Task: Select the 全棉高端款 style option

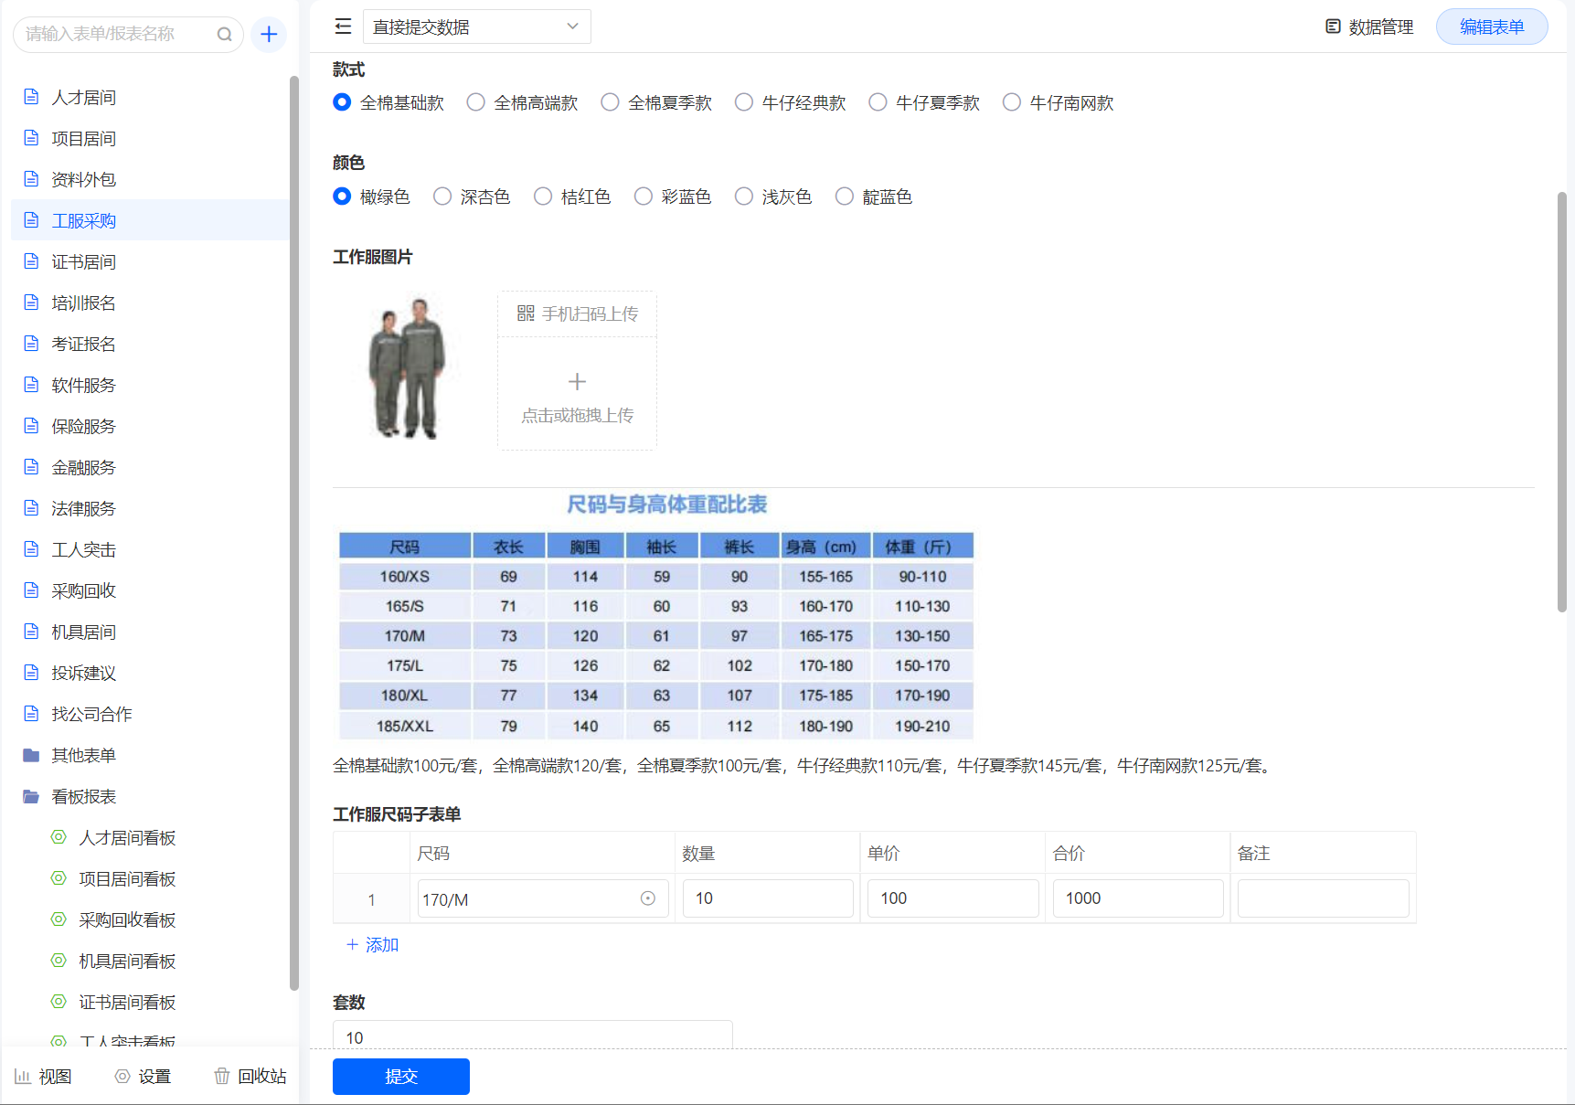Action: 476,102
